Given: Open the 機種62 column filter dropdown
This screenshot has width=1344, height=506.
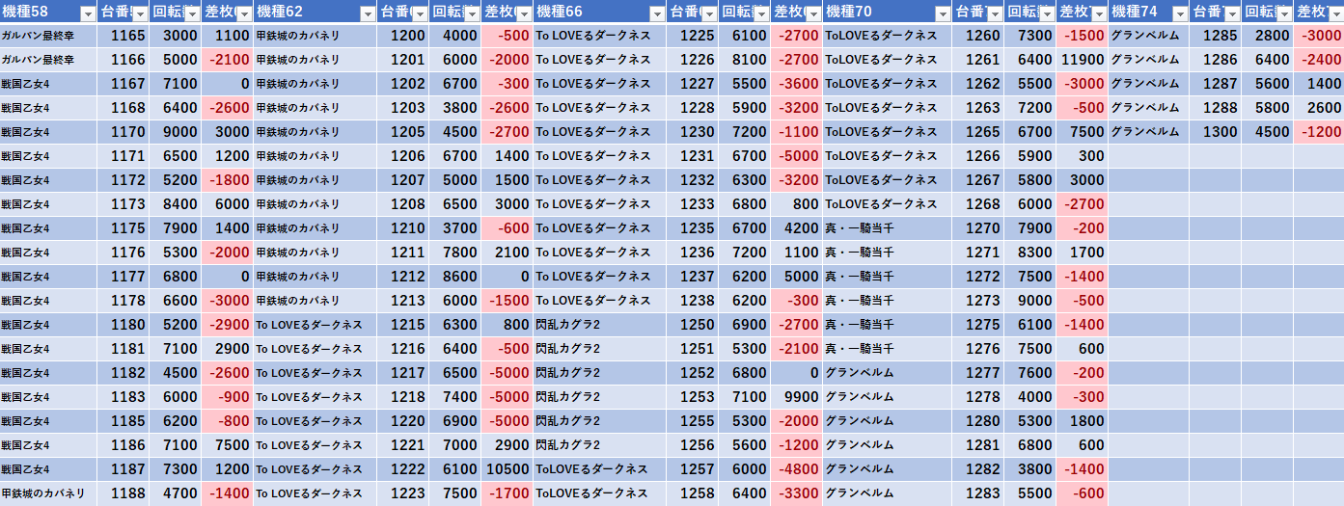Looking at the screenshot, I should tap(367, 13).
